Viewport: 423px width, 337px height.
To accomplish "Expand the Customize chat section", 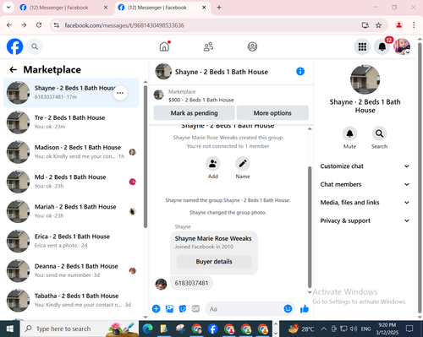I will pos(365,166).
